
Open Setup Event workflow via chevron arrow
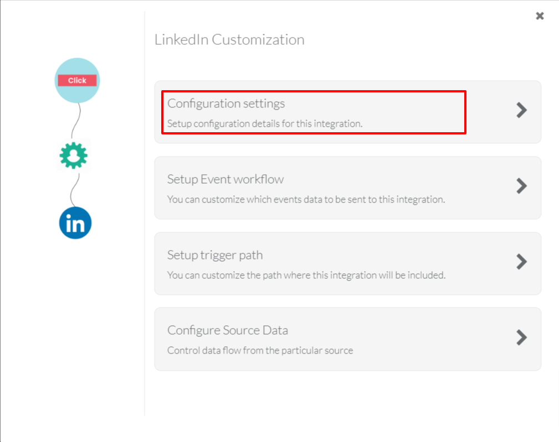pyautogui.click(x=521, y=186)
